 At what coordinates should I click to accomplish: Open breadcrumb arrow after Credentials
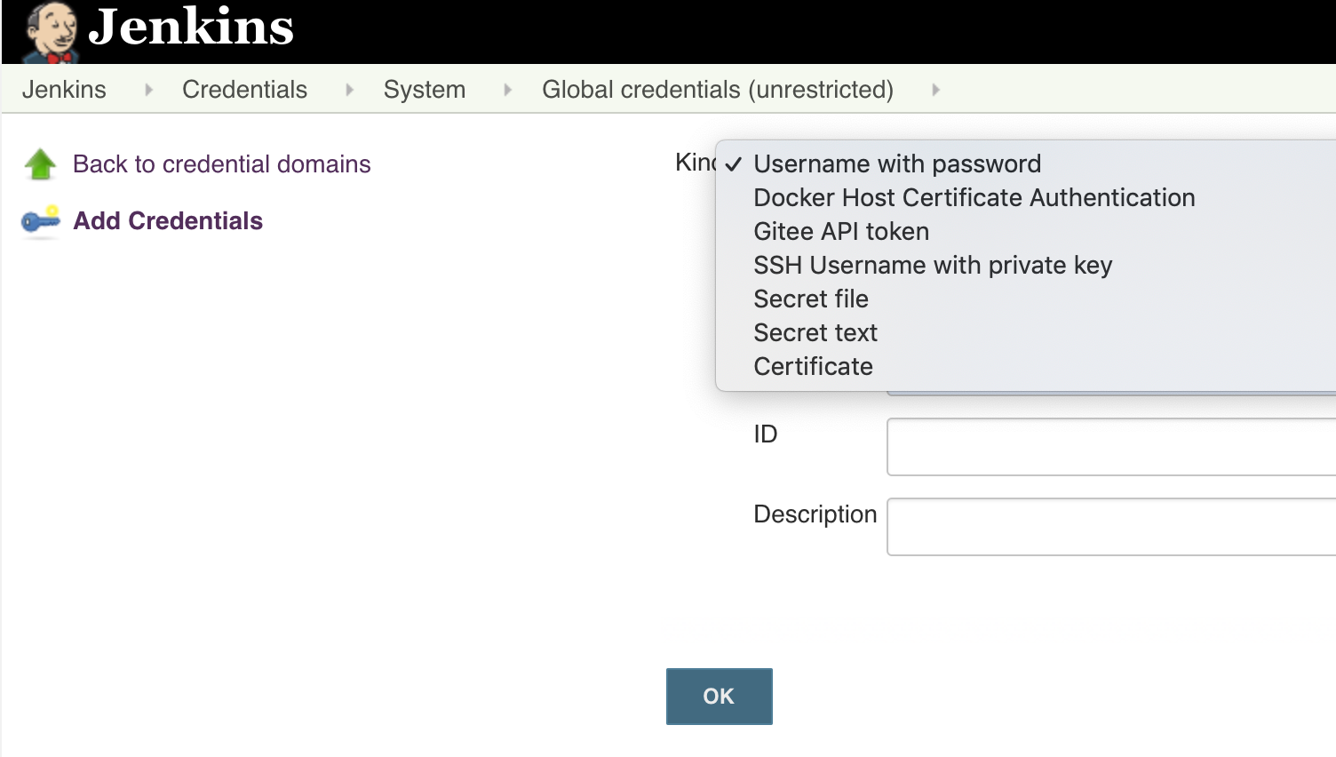349,90
